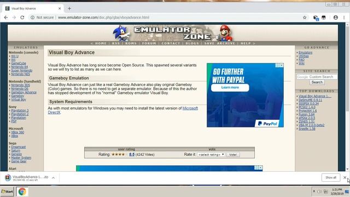This screenshot has width=350, height=197.
Task: Open Chrome's three-dot menu
Action: pyautogui.click(x=344, y=18)
